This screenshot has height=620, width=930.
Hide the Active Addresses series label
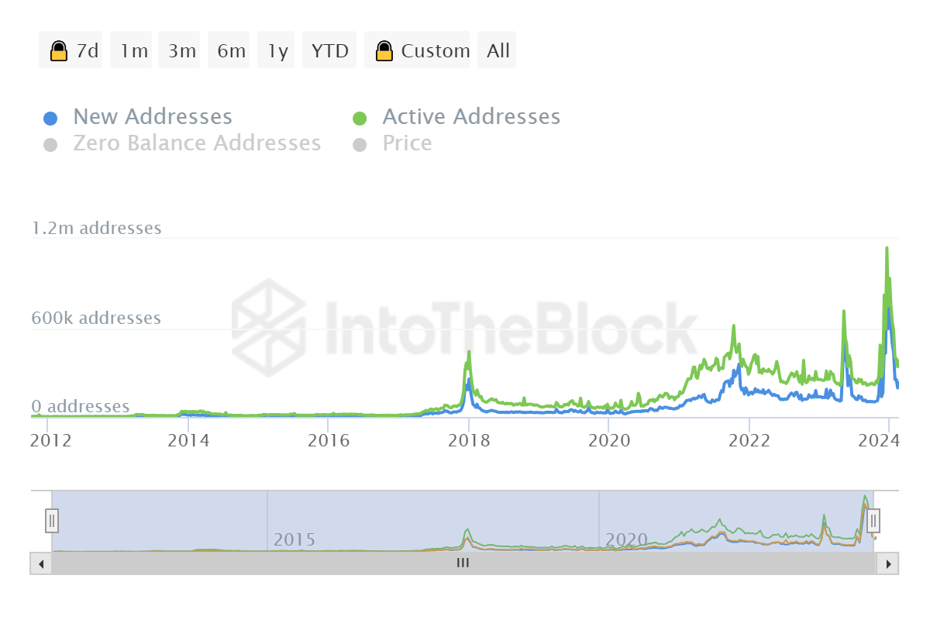pyautogui.click(x=471, y=117)
